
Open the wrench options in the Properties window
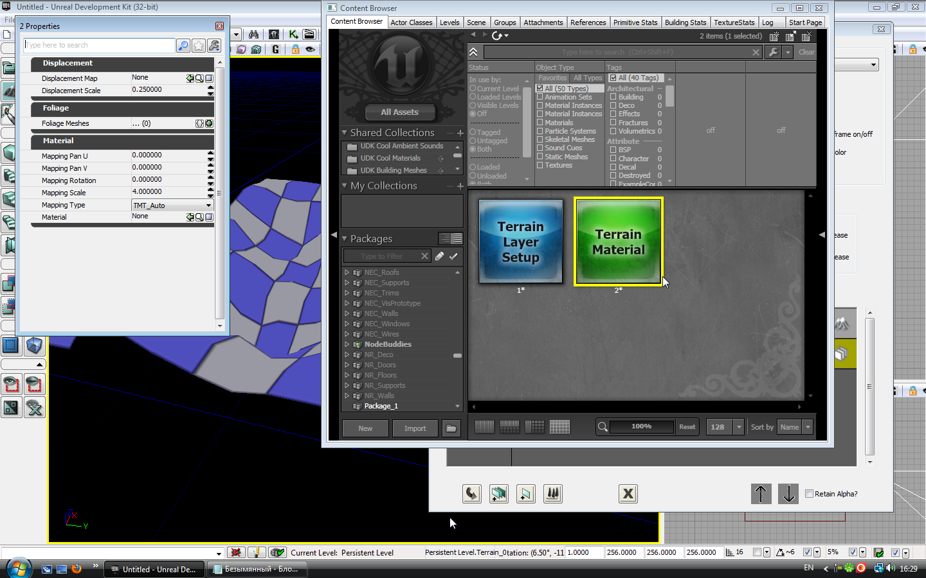[x=214, y=46]
